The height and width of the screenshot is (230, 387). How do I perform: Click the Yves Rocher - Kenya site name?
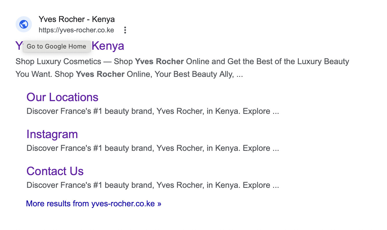pyautogui.click(x=76, y=19)
